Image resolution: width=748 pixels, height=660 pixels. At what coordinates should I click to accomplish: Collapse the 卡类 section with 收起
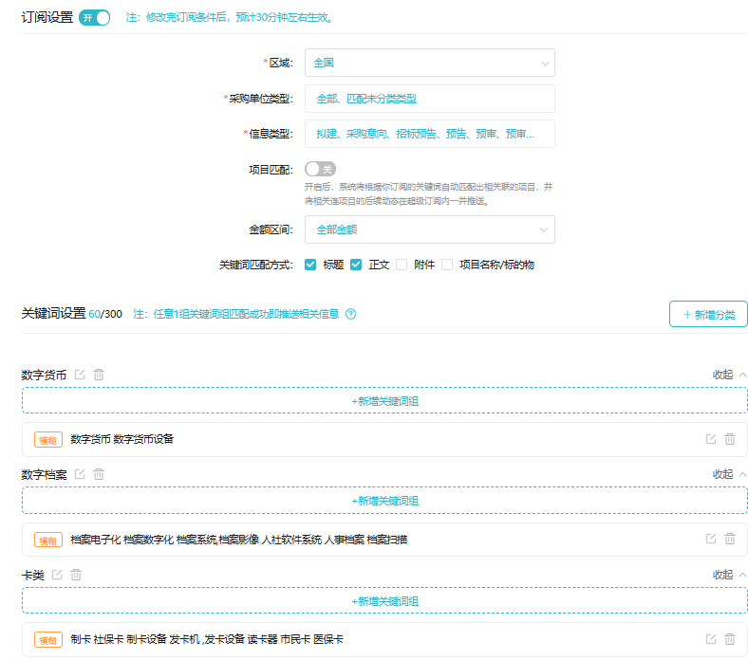pos(729,575)
